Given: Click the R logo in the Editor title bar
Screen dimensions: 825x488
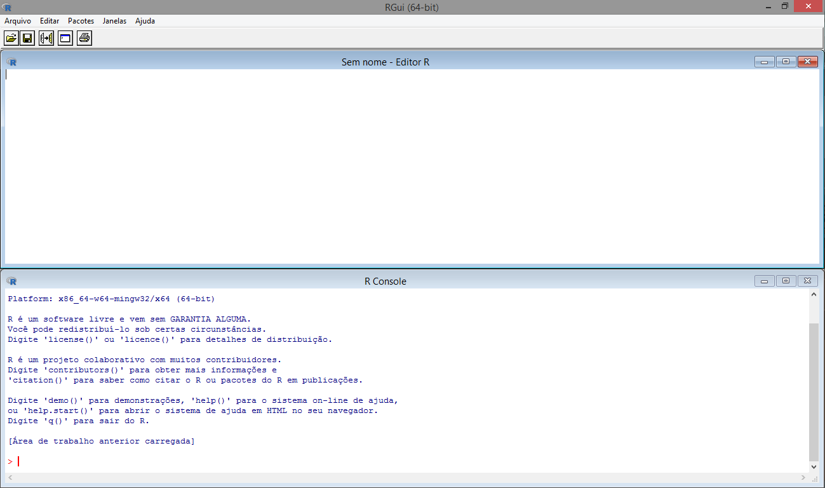Looking at the screenshot, I should click(x=11, y=62).
